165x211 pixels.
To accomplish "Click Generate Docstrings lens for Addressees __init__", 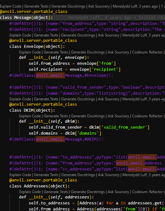I will 88,192.
